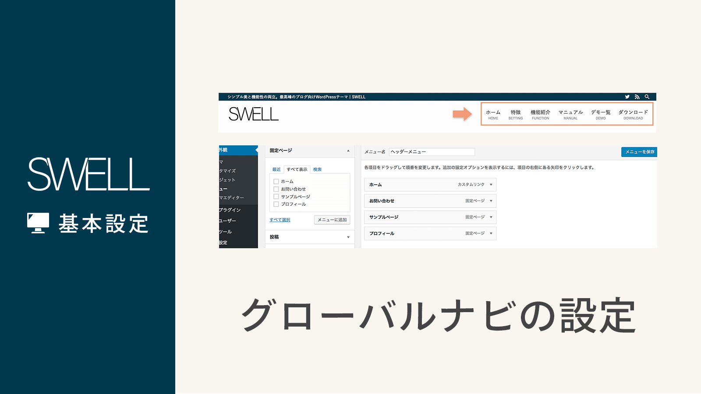Screen dimensions: 701x394
Task: Collapse the 固定ページ panel arrow
Action: (348, 151)
